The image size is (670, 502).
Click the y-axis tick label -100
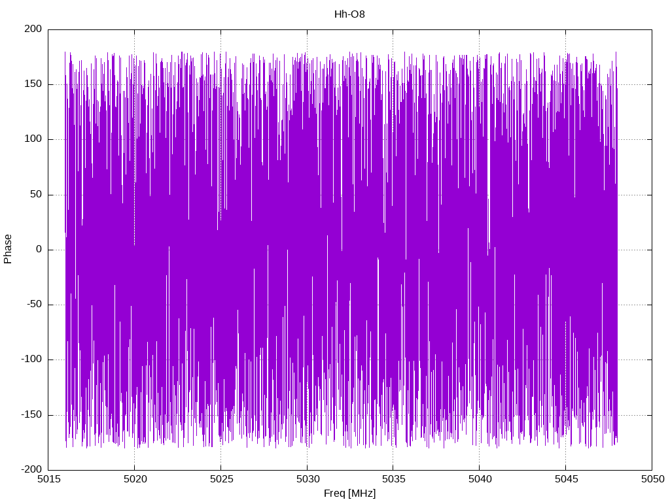pyautogui.click(x=31, y=360)
